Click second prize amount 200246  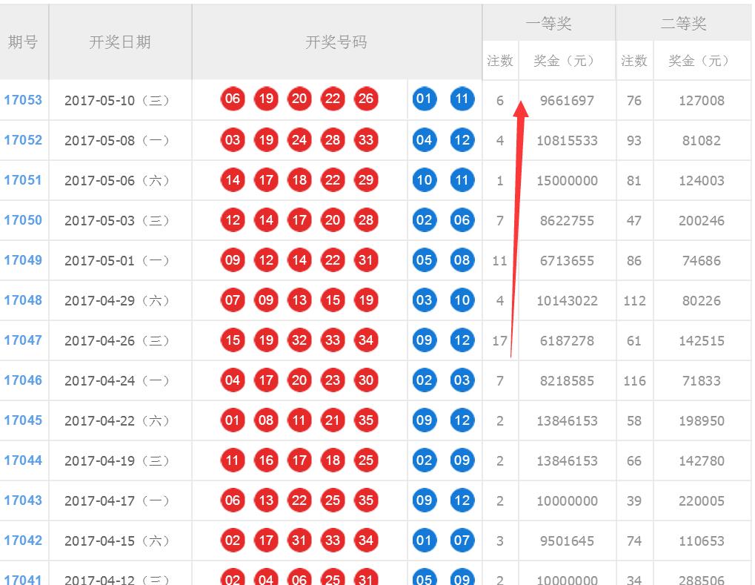click(x=702, y=220)
